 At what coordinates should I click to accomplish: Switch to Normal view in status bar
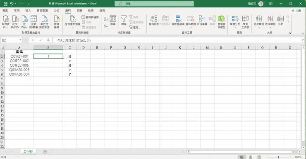click(242, 157)
